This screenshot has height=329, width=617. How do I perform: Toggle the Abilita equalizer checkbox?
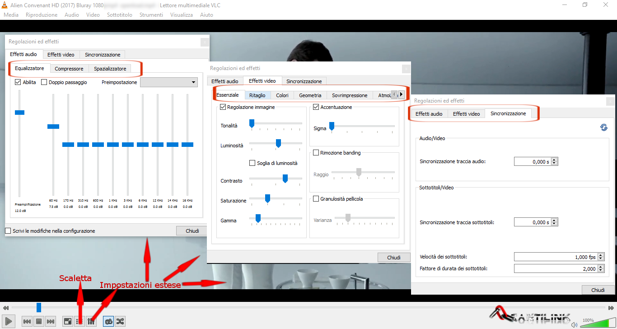tap(18, 82)
